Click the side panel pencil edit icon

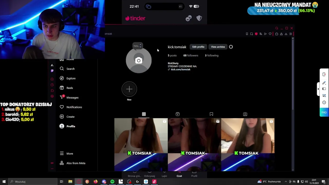324,83
